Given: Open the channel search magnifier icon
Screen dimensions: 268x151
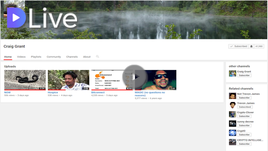Looking at the screenshot, I should [98, 57].
